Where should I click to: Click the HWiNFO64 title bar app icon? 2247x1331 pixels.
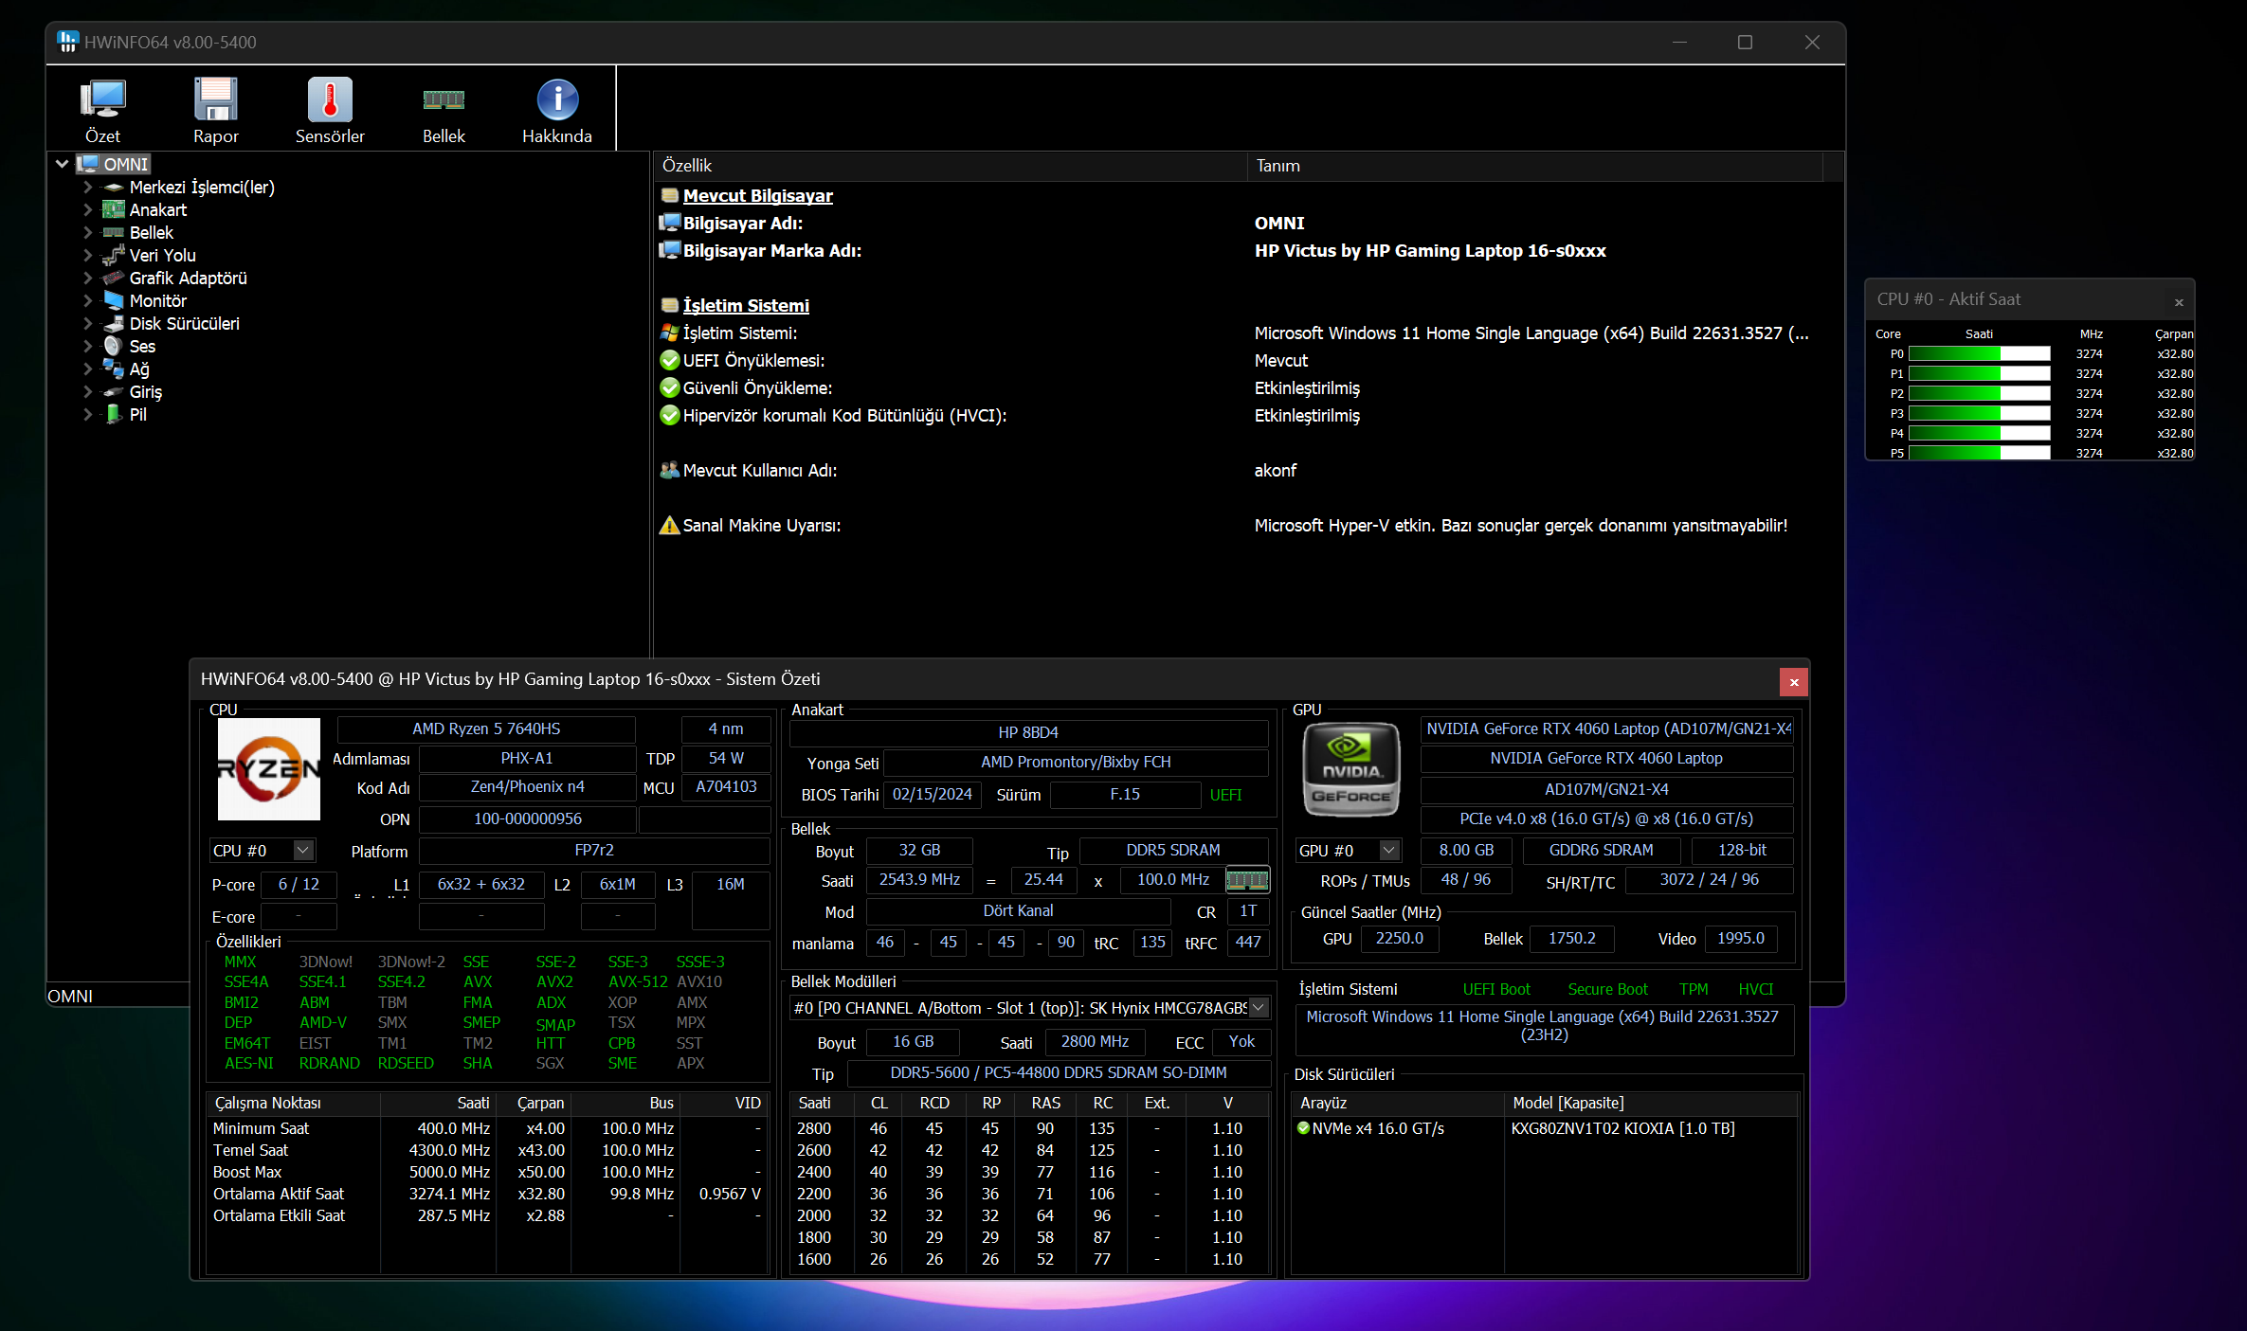coord(67,42)
